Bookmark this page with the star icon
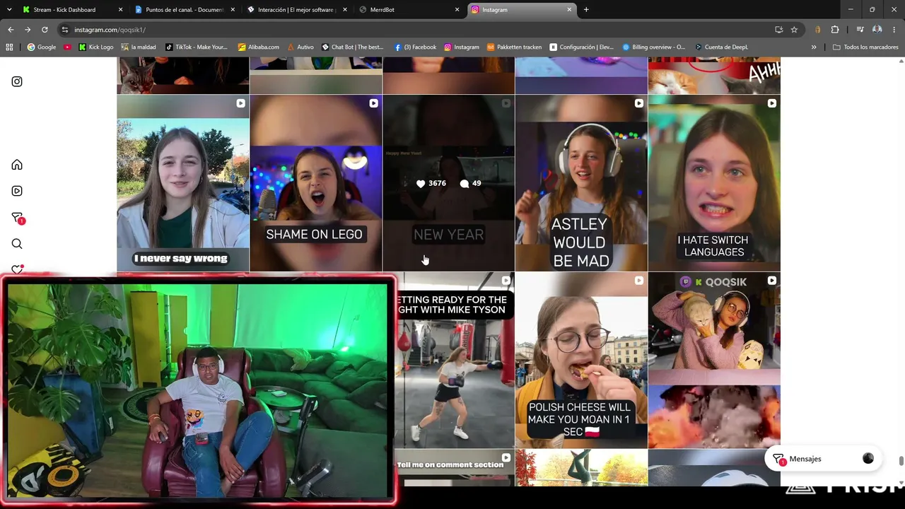The height and width of the screenshot is (509, 905). [x=794, y=30]
